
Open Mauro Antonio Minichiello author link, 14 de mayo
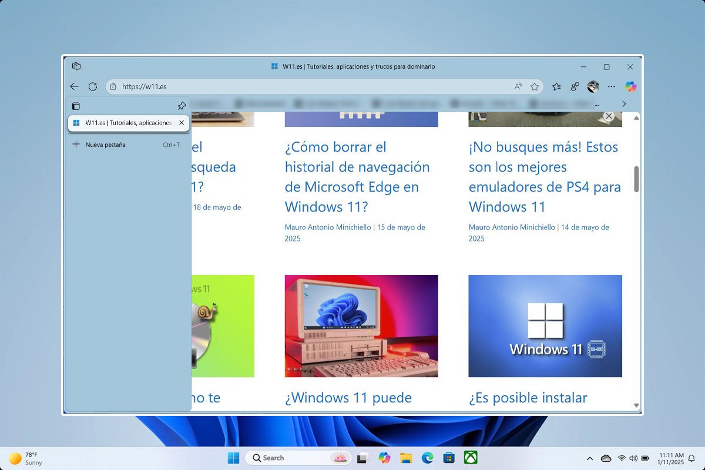click(x=512, y=227)
